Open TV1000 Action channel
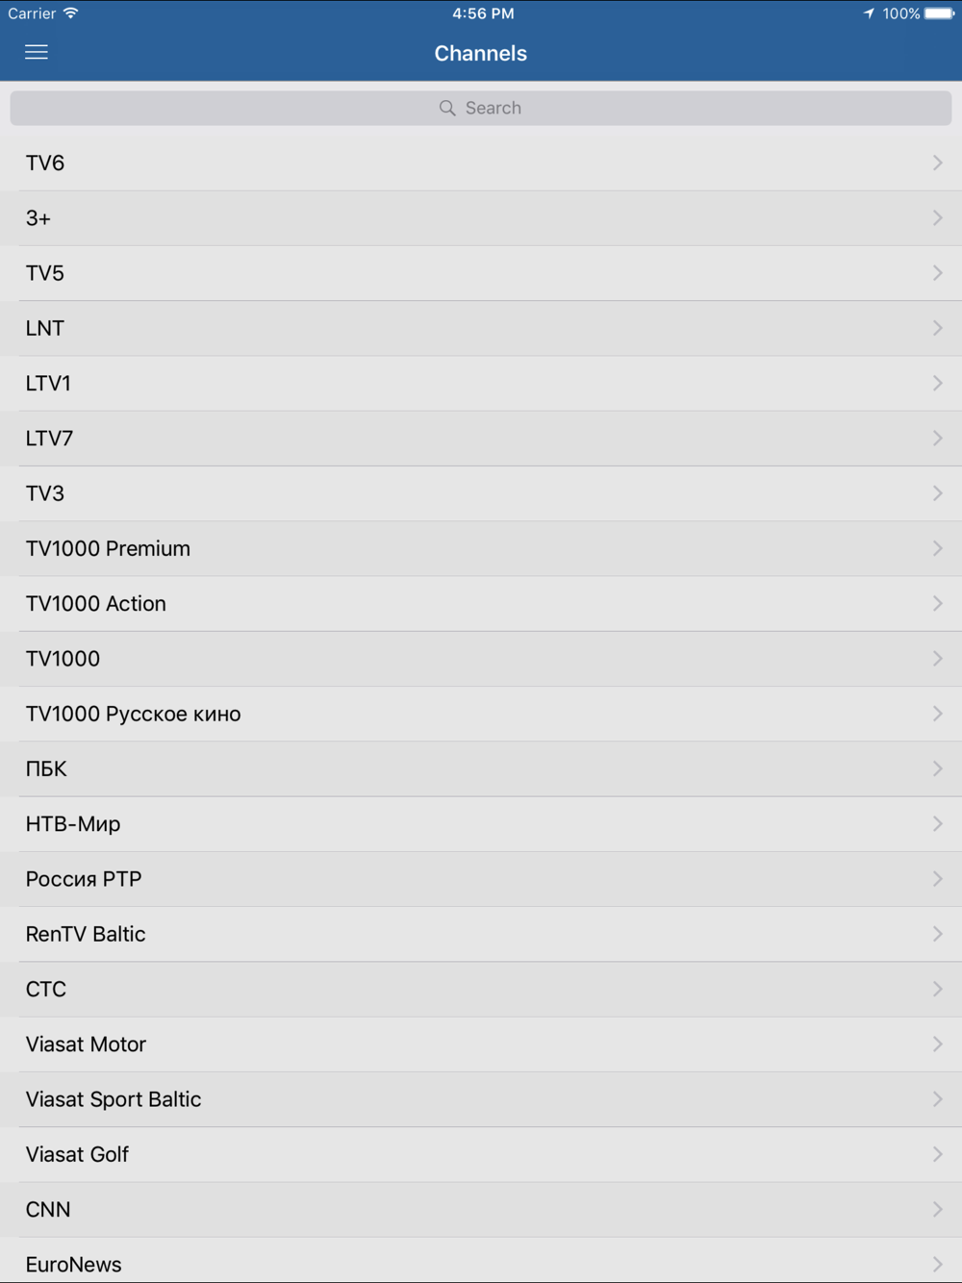Viewport: 962px width, 1283px height. click(x=481, y=603)
